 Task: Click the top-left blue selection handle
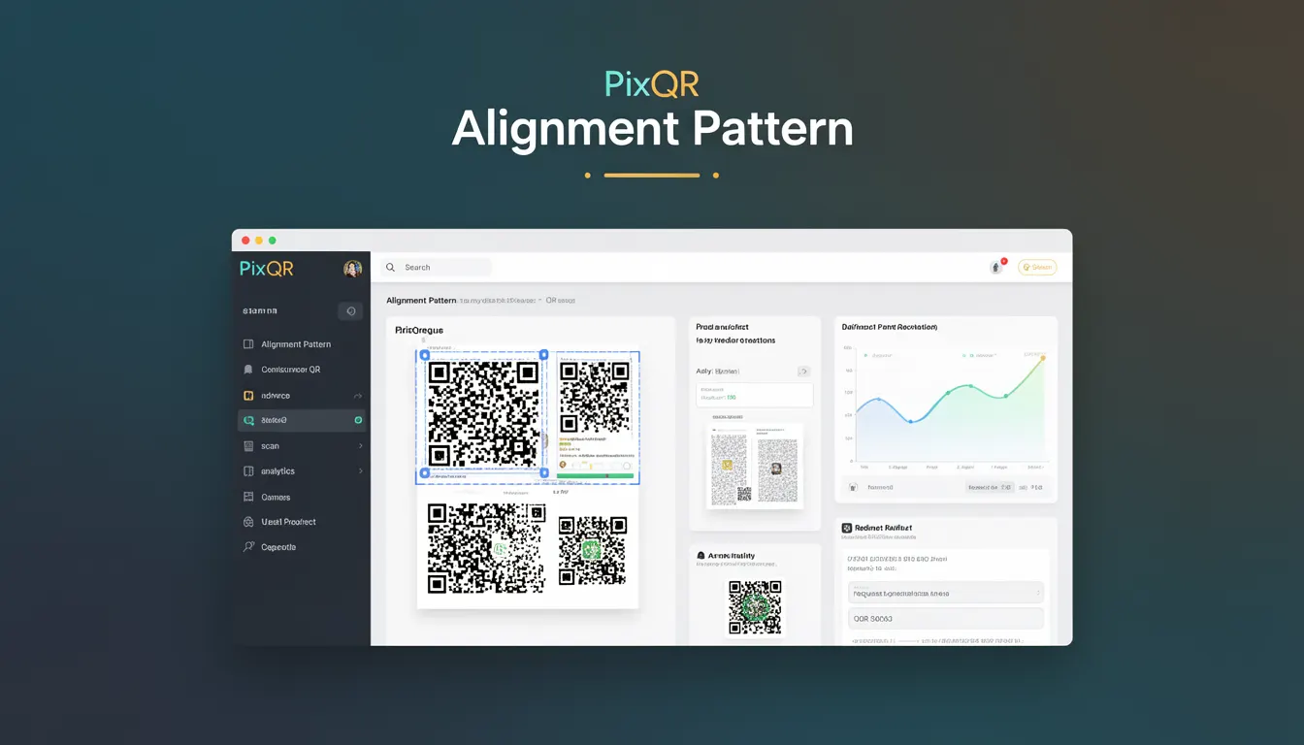pyautogui.click(x=424, y=355)
